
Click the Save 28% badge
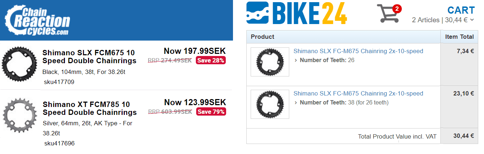211,60
